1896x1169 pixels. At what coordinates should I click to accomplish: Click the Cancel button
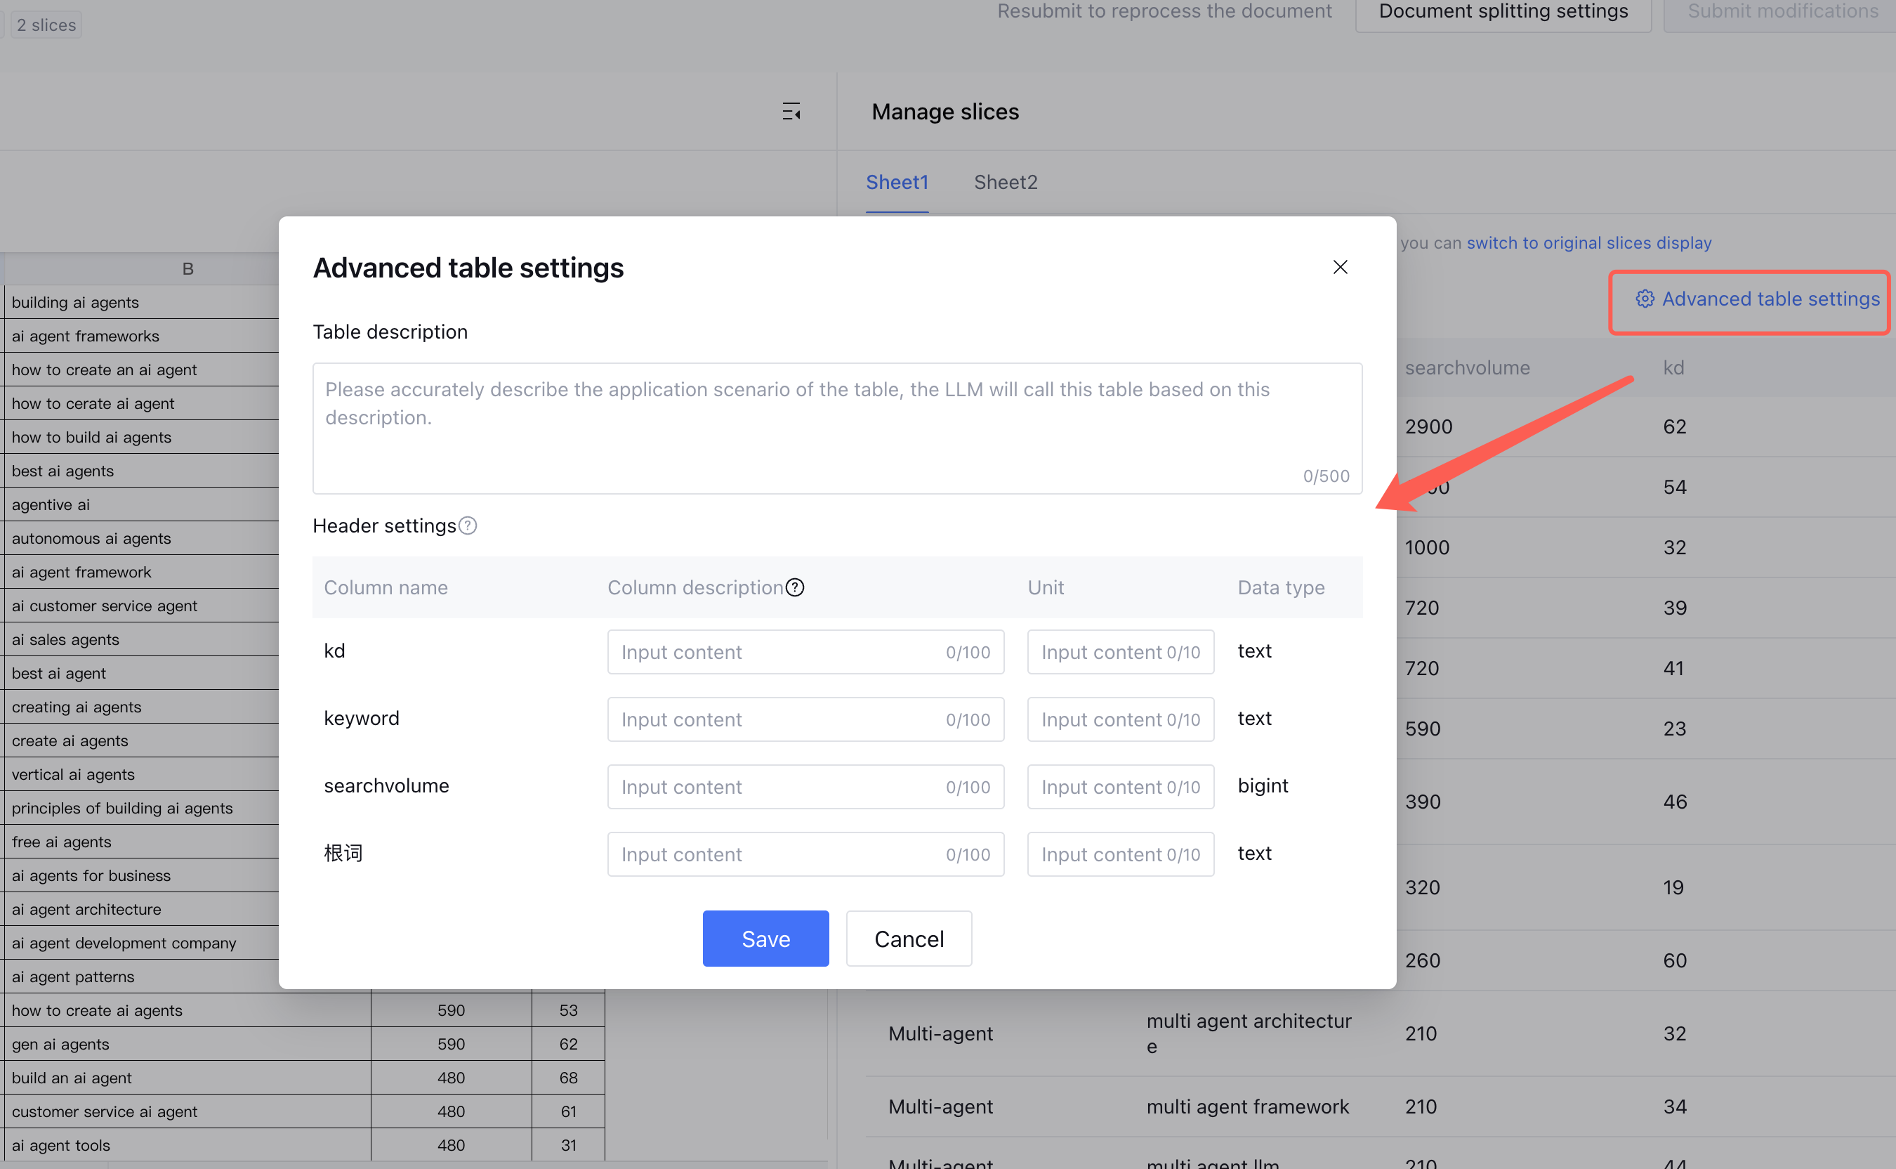(909, 938)
